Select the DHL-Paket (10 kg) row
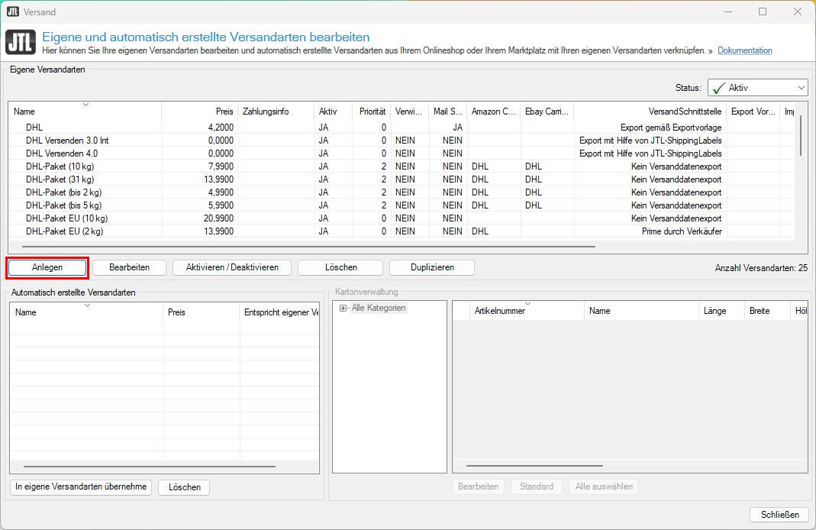This screenshot has height=530, width=816. (402, 166)
